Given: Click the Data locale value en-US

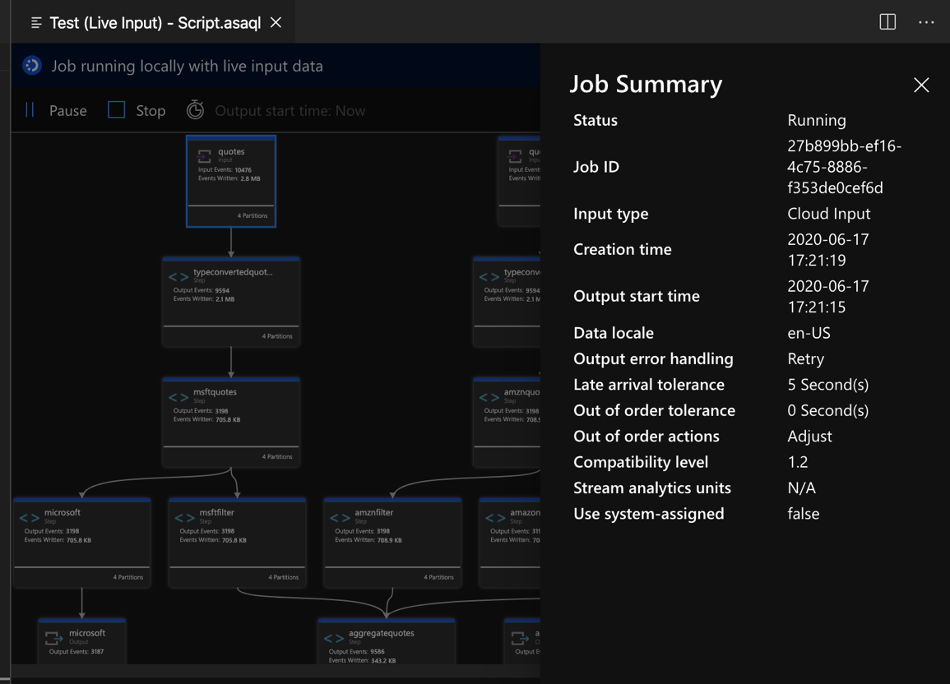Looking at the screenshot, I should click(x=809, y=332).
